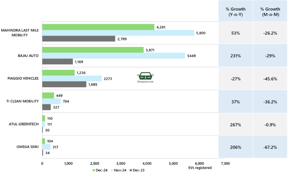Image resolution: width=288 pixels, height=174 pixels.
Task: Click Piaggio's Nov-24 bar labeled 2273
Action: [72, 78]
